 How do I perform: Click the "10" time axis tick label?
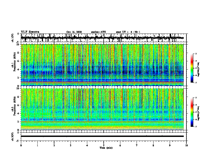tap(186, 145)
